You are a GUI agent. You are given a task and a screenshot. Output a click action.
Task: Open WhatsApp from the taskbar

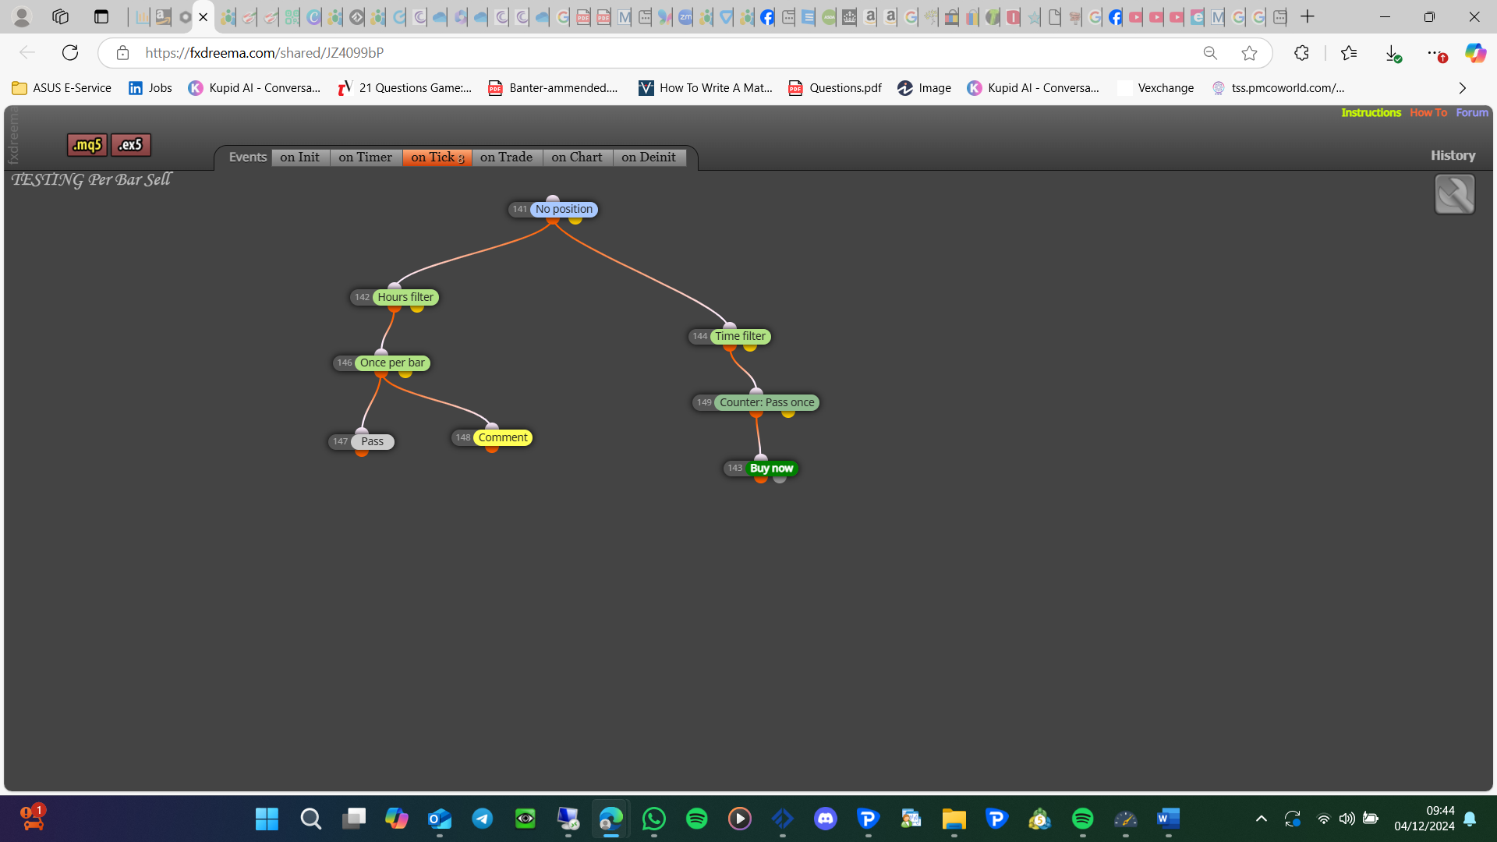coord(654,819)
